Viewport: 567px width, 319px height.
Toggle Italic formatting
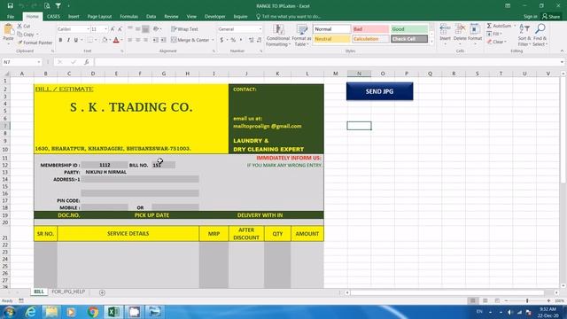(x=68, y=40)
